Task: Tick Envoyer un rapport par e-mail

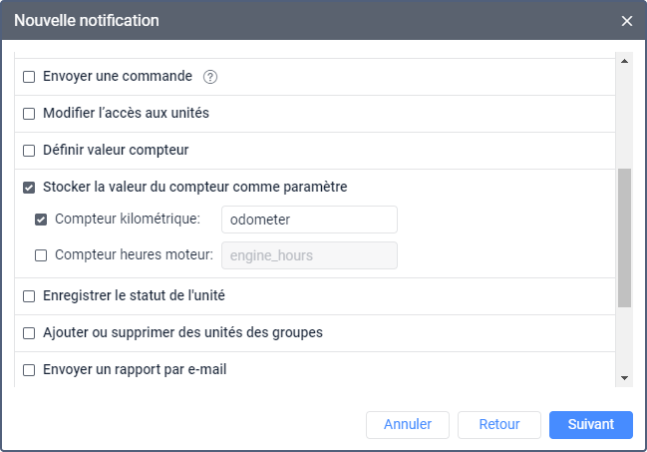Action: (x=29, y=370)
